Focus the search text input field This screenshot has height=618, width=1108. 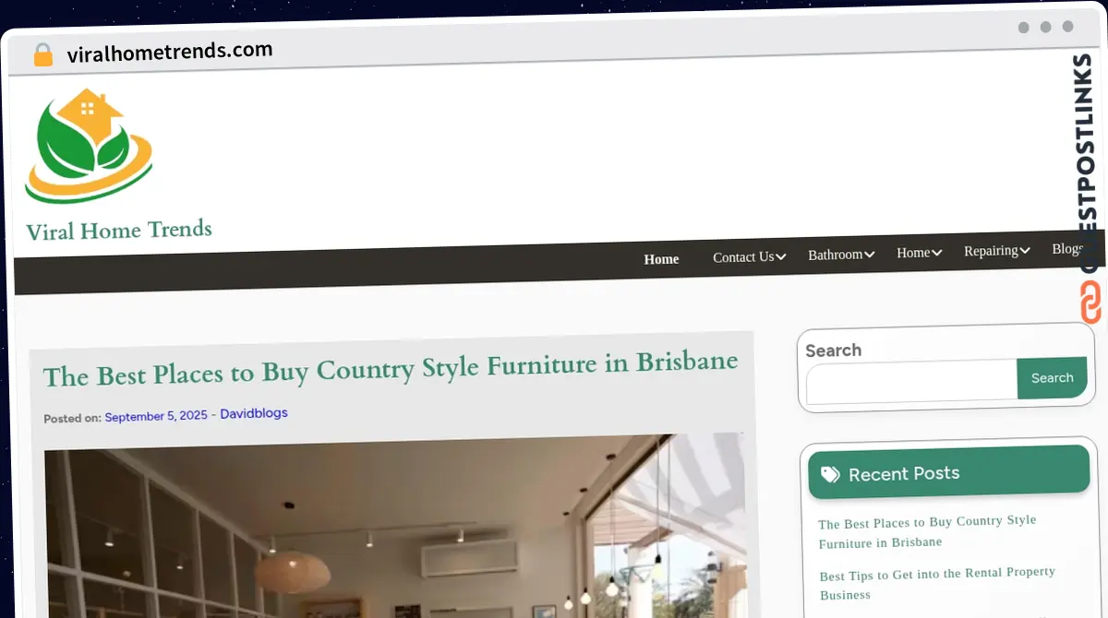point(910,380)
